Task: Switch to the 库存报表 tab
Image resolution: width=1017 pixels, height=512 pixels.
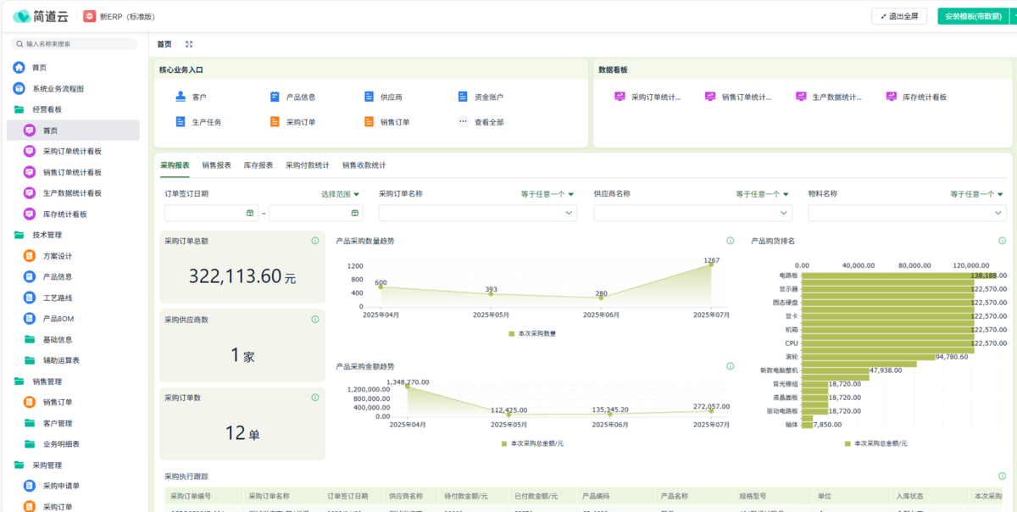Action: click(258, 165)
